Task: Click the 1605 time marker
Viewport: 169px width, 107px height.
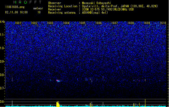Action: tap(82, 23)
